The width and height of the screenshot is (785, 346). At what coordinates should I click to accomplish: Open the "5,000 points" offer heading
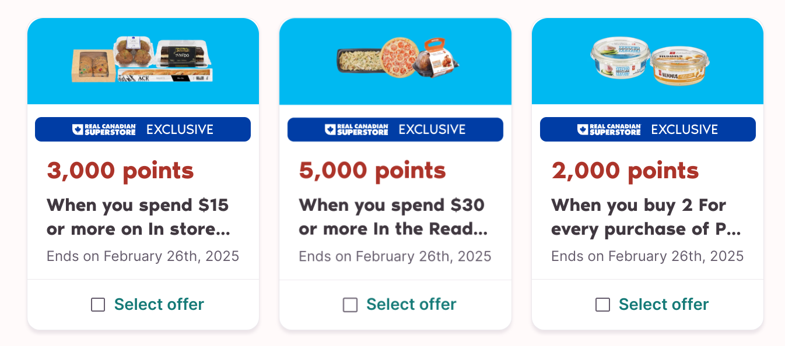pos(372,171)
